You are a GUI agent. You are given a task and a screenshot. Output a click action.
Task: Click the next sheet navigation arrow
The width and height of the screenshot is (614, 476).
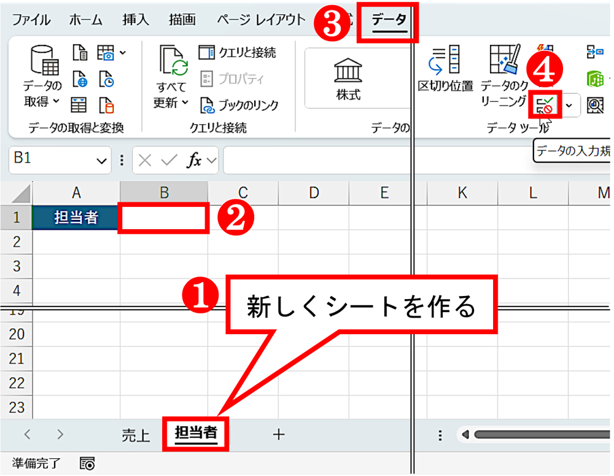point(60,434)
